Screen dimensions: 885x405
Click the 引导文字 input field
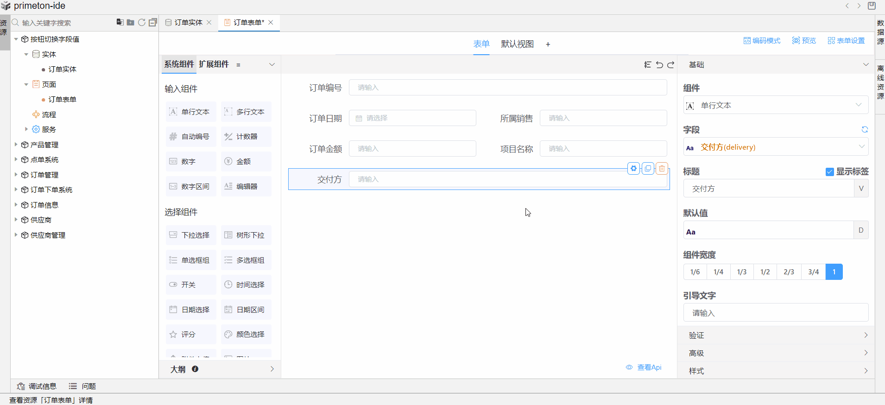tap(776, 313)
